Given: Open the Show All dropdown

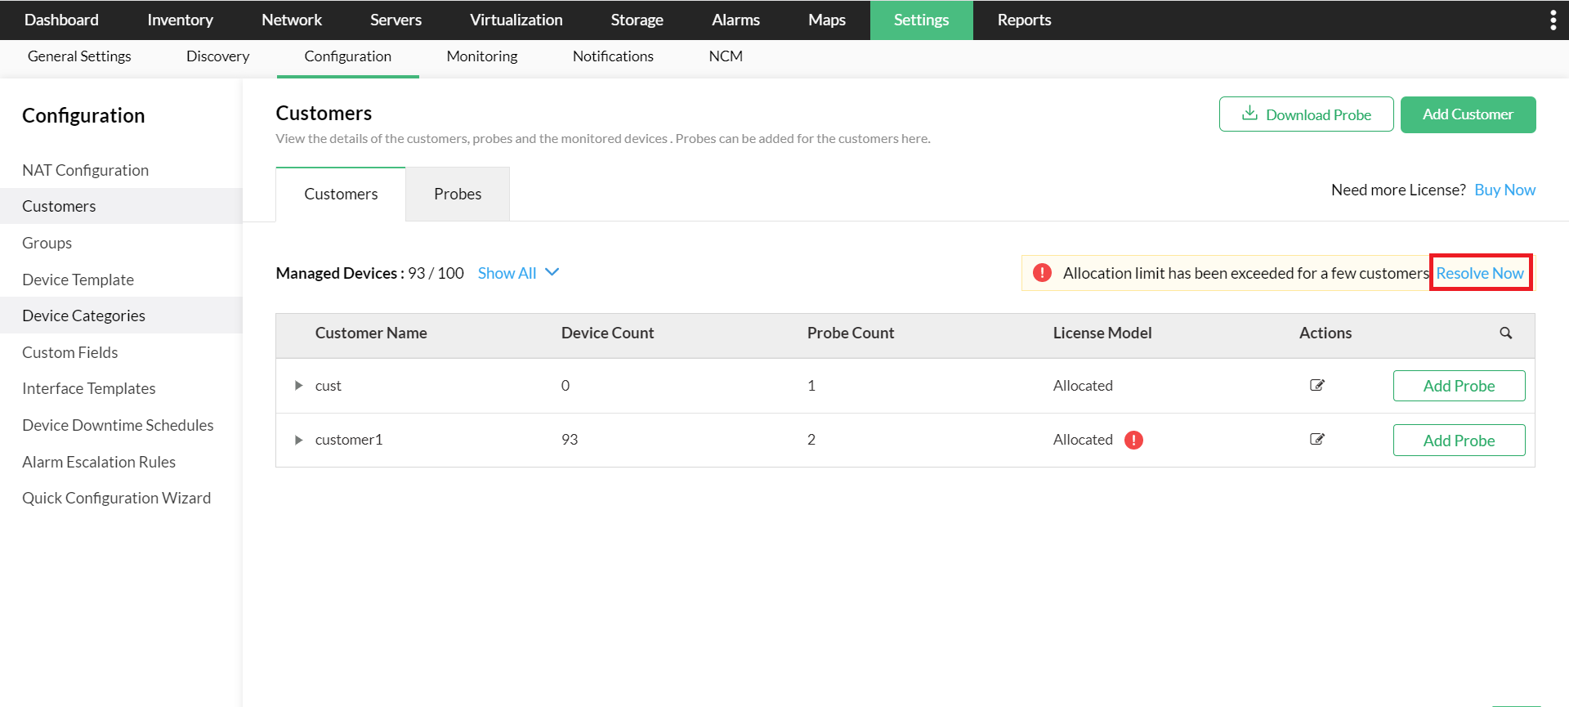Looking at the screenshot, I should pos(518,273).
